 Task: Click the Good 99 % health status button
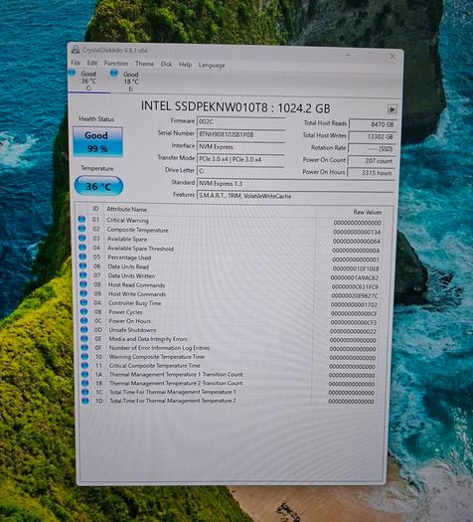click(97, 142)
